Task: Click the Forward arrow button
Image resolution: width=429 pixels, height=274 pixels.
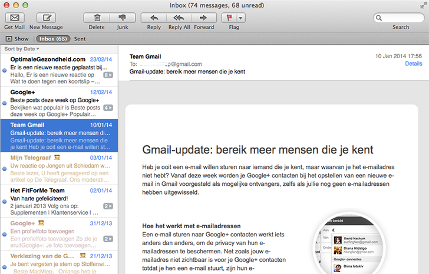Action: (203, 18)
